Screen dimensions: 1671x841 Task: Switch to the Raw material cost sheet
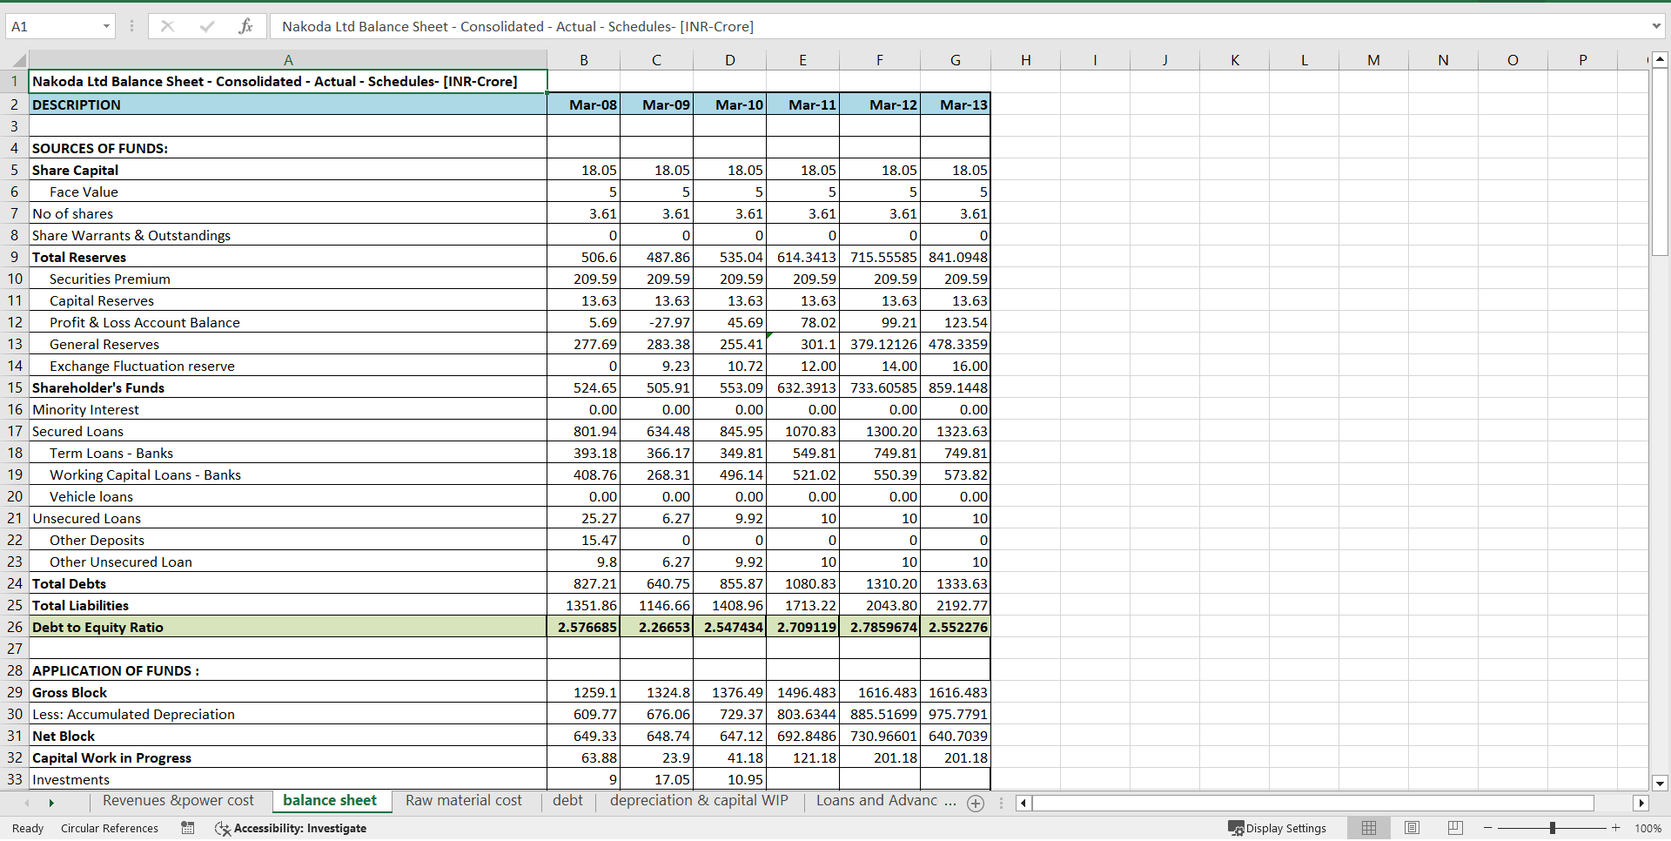coord(463,801)
